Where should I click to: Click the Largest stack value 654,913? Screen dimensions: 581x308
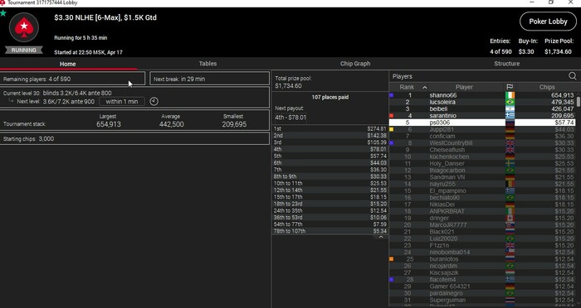tap(109, 124)
